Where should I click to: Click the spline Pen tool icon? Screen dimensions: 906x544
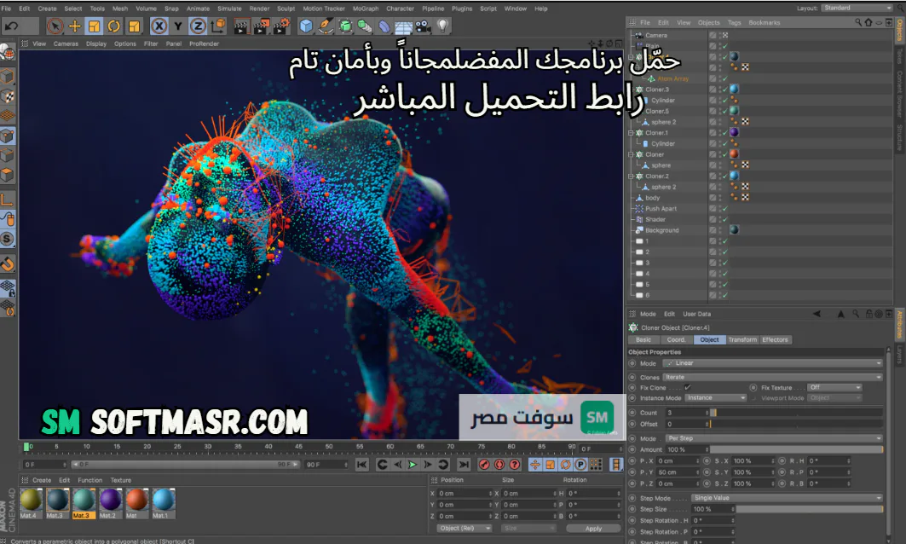[x=326, y=26]
